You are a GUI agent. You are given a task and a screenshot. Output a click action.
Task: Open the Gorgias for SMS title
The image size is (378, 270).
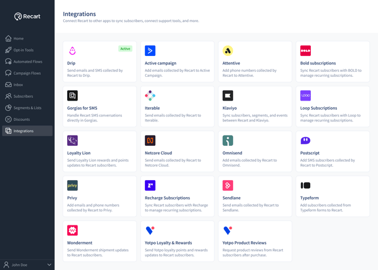coord(82,108)
